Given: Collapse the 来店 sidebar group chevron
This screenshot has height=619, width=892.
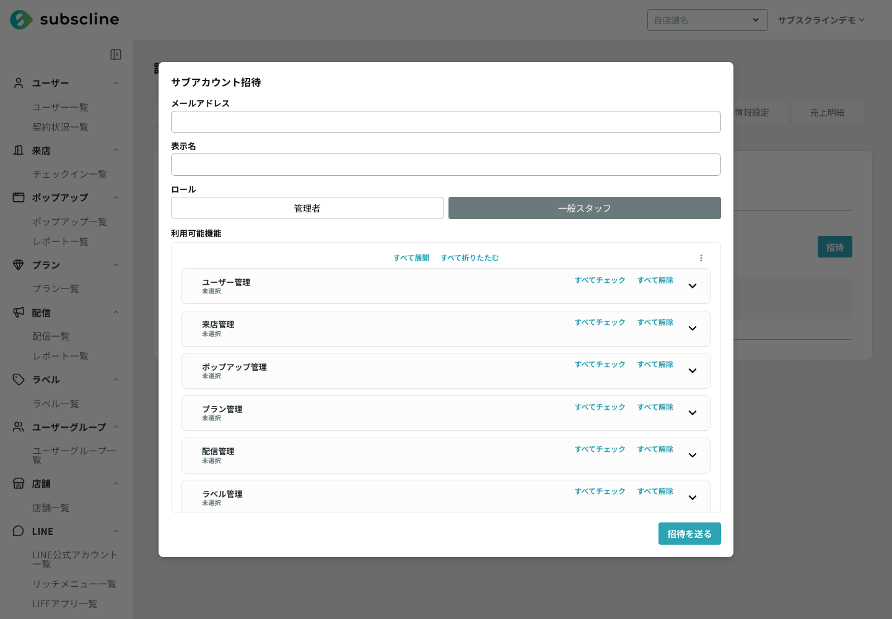Looking at the screenshot, I should (x=116, y=150).
